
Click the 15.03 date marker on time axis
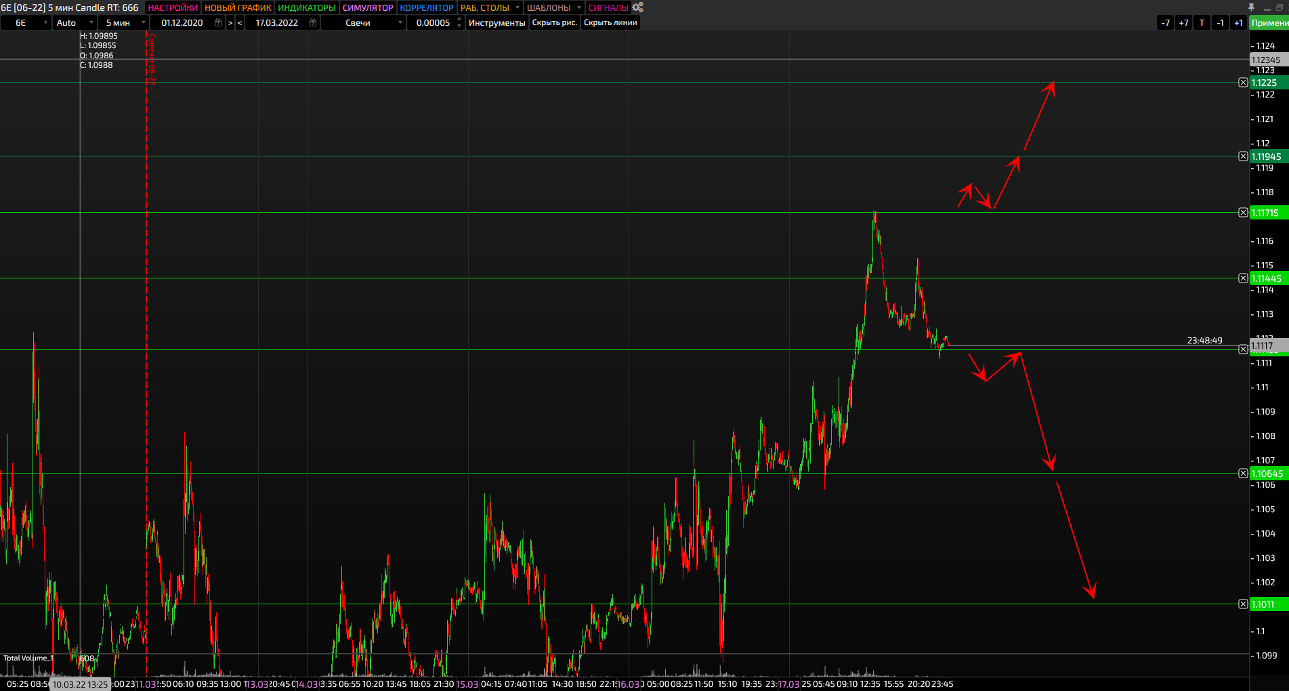point(467,684)
